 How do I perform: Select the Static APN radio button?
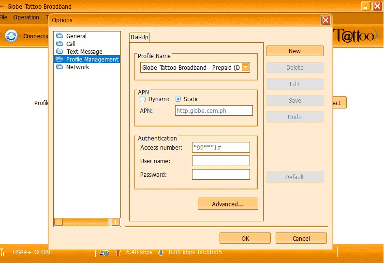(178, 99)
